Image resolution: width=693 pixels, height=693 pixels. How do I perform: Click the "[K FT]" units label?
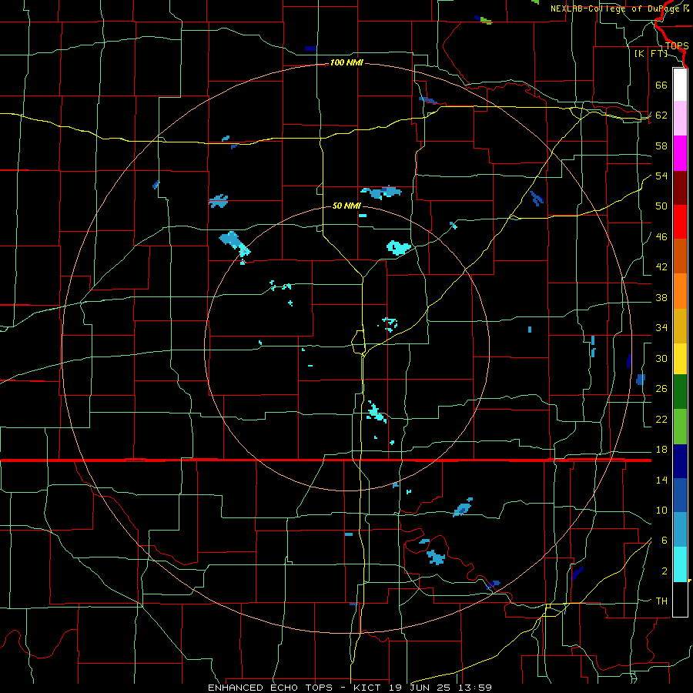tap(651, 54)
